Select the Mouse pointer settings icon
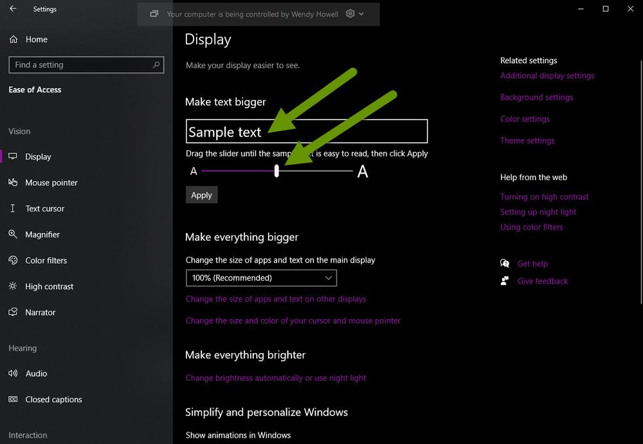643x444 pixels. (12, 183)
